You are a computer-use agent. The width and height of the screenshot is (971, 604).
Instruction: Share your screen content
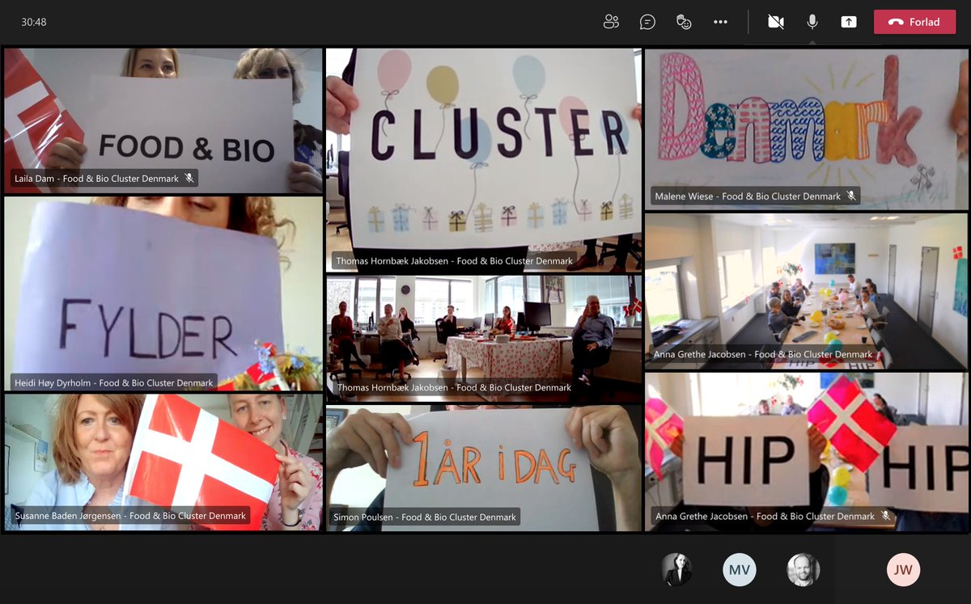click(x=848, y=22)
